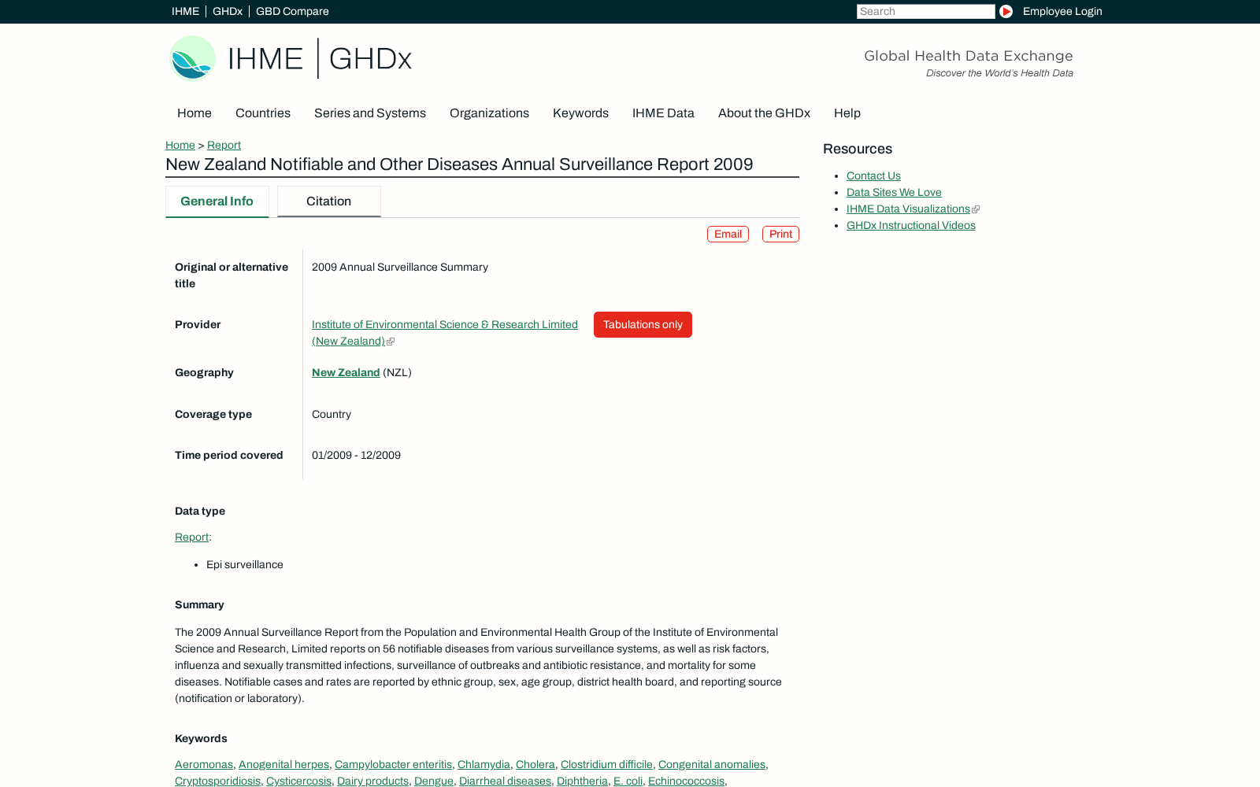
Task: Open About the GHDx menu
Action: (x=764, y=113)
